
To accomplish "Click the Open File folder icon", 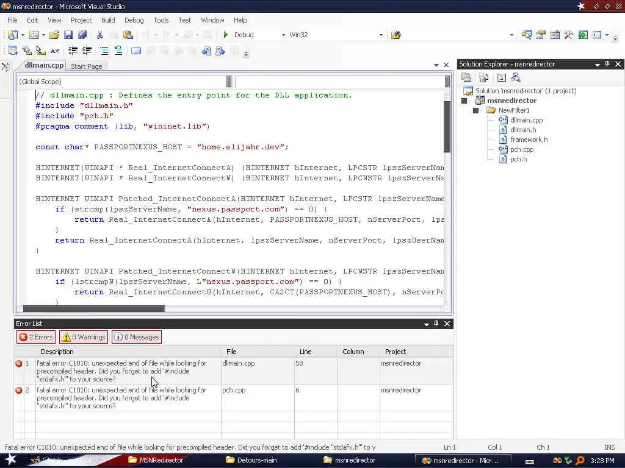I will click(x=54, y=35).
